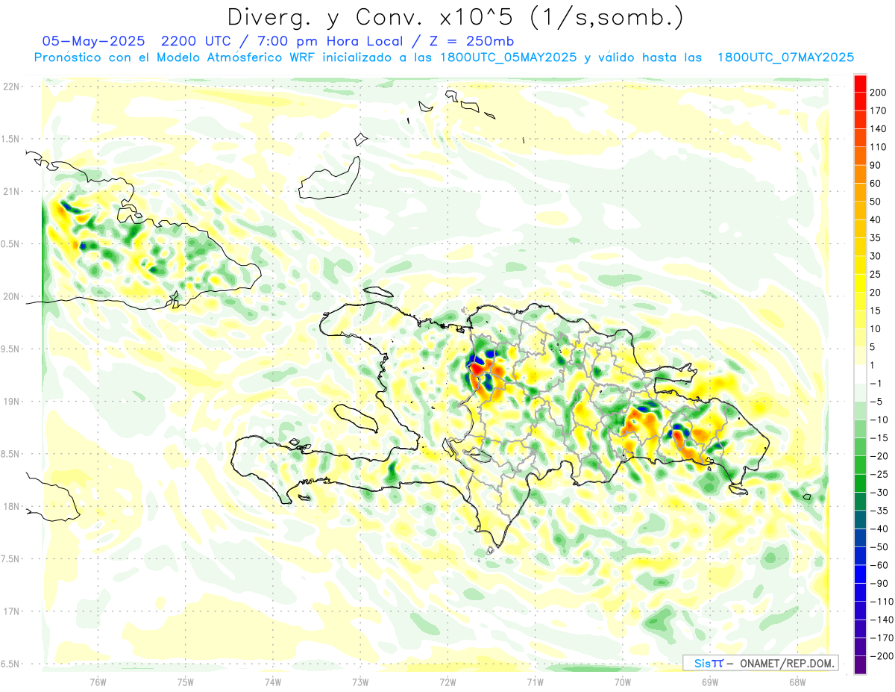
Task: Click the positive '60' color scale label
Action: click(x=876, y=184)
